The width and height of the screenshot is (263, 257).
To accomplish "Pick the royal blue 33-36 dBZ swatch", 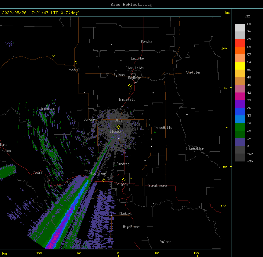I will point(240,111).
